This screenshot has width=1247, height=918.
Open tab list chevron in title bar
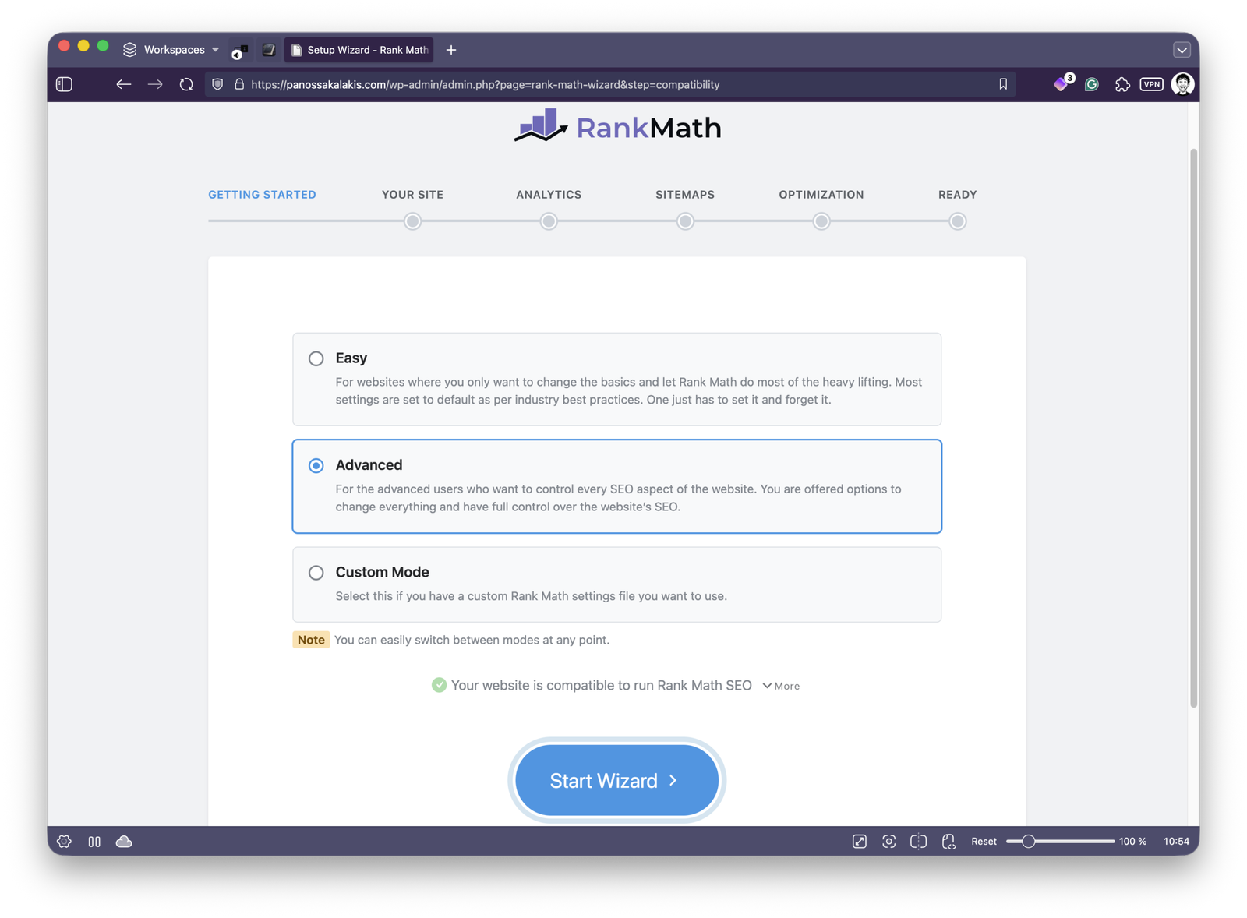pyautogui.click(x=1182, y=50)
